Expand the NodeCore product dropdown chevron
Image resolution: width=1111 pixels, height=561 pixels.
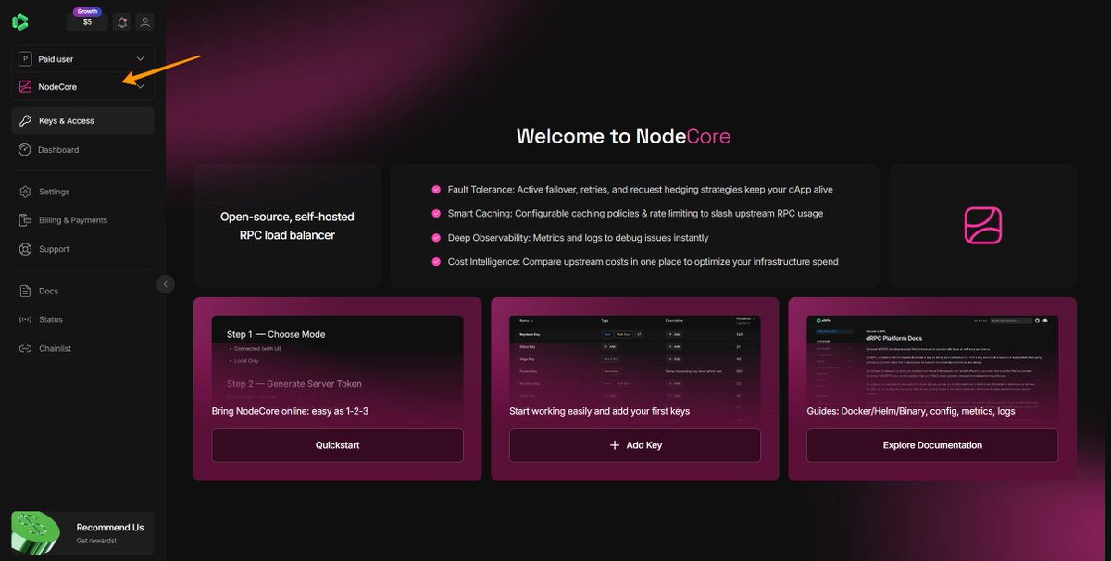tap(140, 87)
